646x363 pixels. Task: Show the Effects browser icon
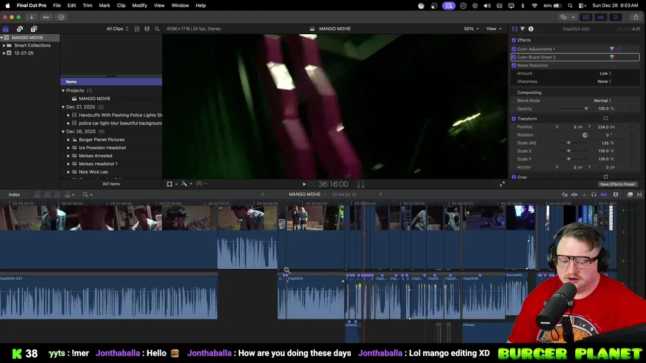[630, 195]
